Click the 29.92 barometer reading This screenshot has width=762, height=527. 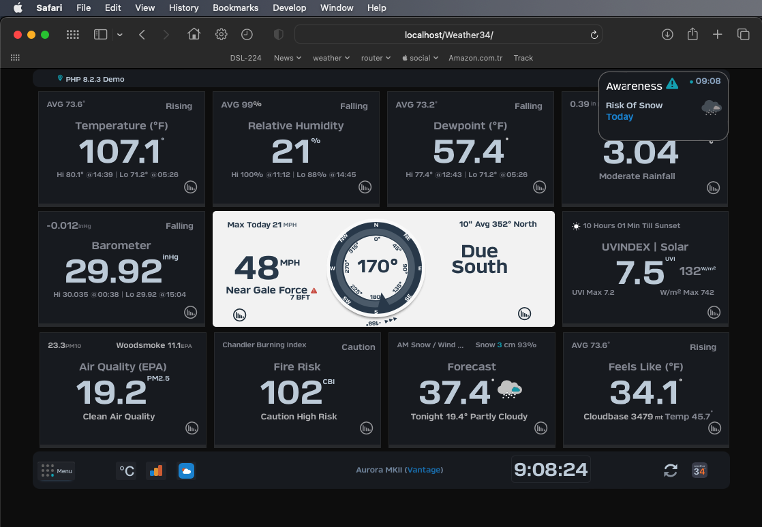pos(113,271)
